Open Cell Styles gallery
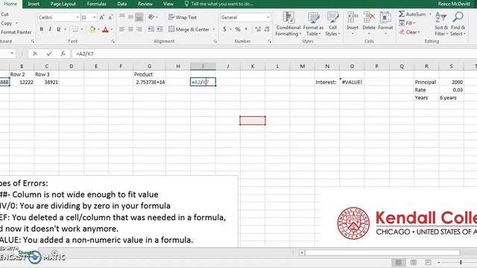The height and width of the screenshot is (268, 477). coord(332,24)
